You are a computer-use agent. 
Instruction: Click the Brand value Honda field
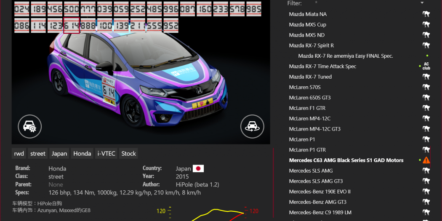click(x=57, y=168)
